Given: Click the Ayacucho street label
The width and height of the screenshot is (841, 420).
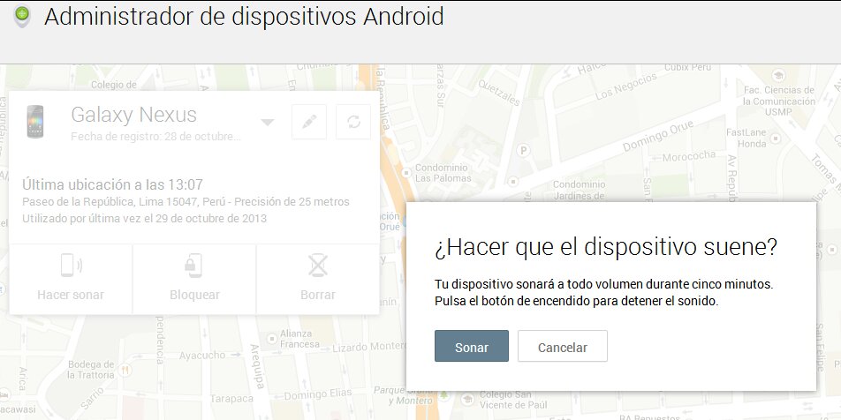Looking at the screenshot, I should coord(202,356).
